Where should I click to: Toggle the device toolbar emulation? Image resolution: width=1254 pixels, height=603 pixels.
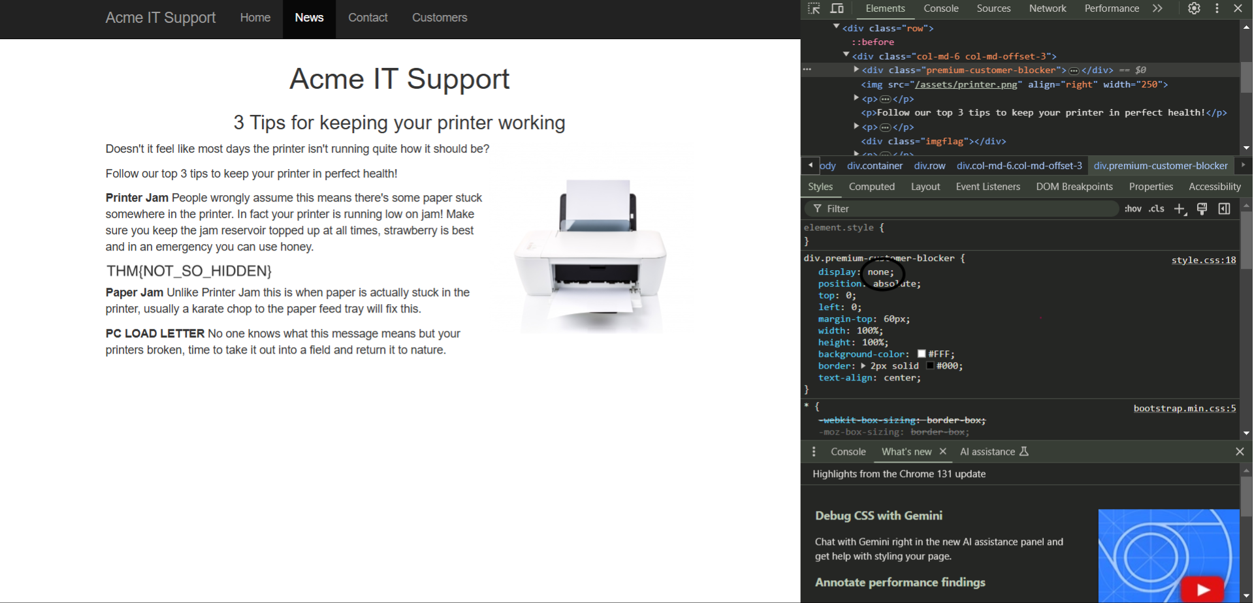pos(837,8)
